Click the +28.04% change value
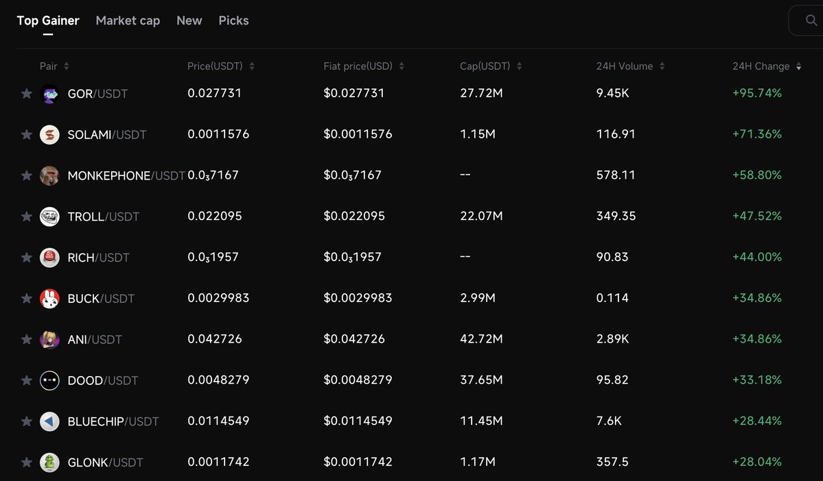Viewport: 823px width, 481px height. [x=757, y=462]
